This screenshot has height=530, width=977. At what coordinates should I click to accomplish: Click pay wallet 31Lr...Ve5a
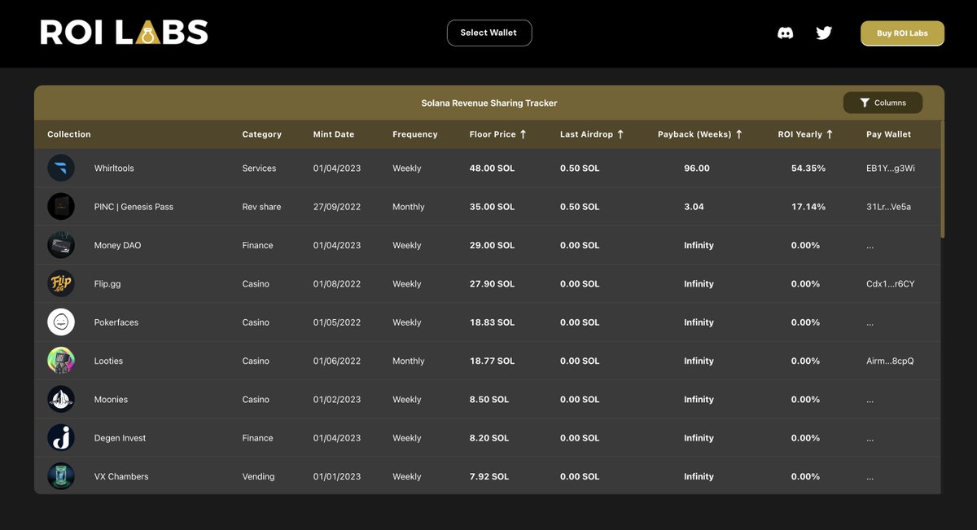889,207
